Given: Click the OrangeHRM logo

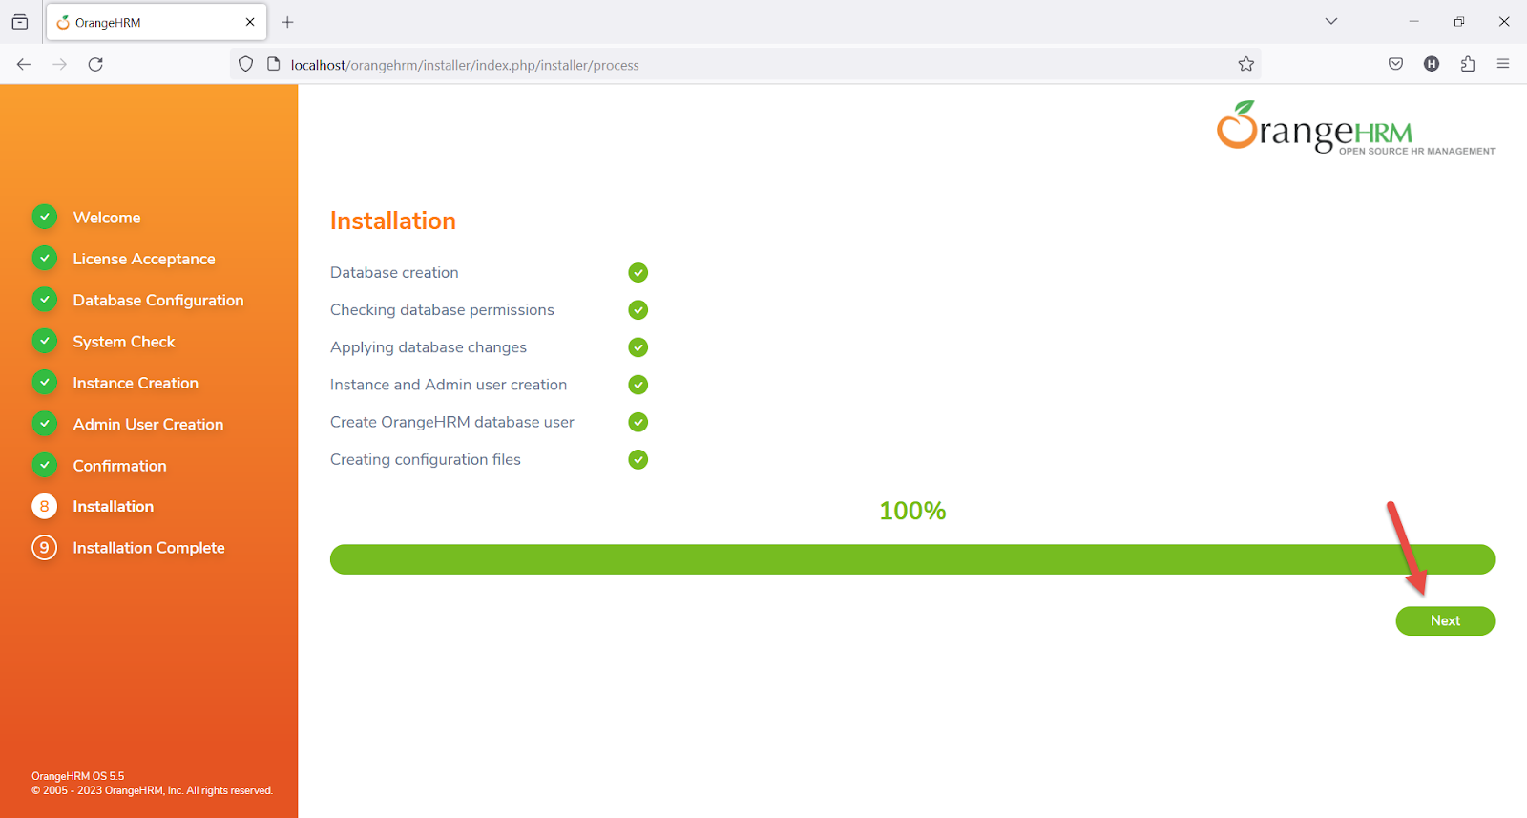Looking at the screenshot, I should [1355, 128].
